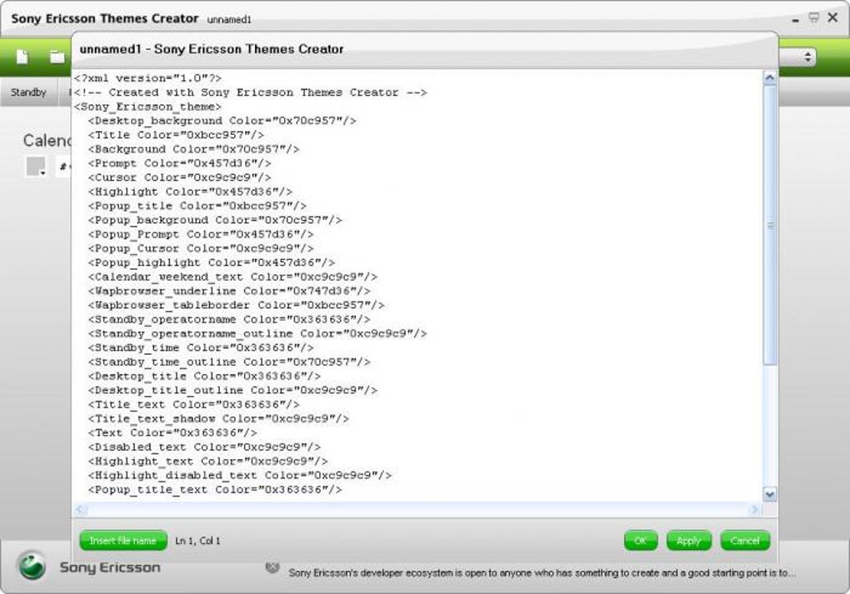Open the Calendar color swatch dropdown
Viewport: 850px width, 594px height.
[x=37, y=167]
